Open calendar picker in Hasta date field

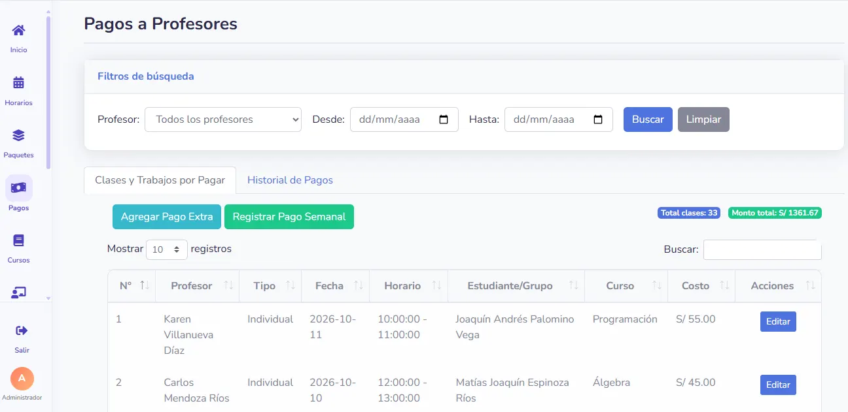tap(598, 119)
